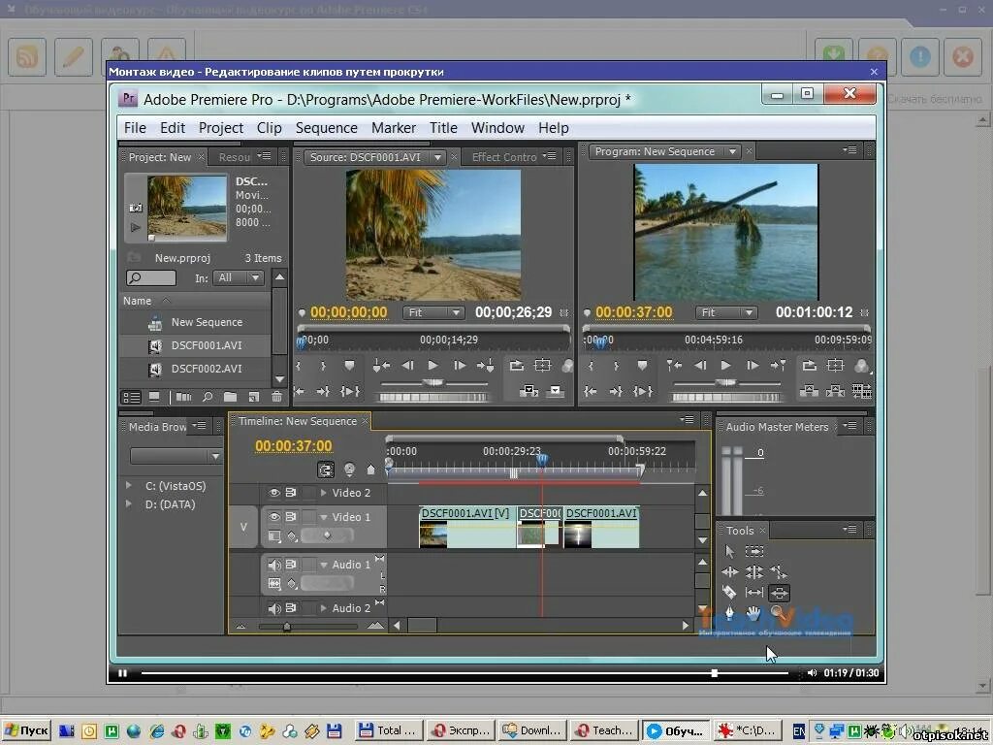Play the Program monitor sequence
Screen dimensions: 993x745
[725, 365]
